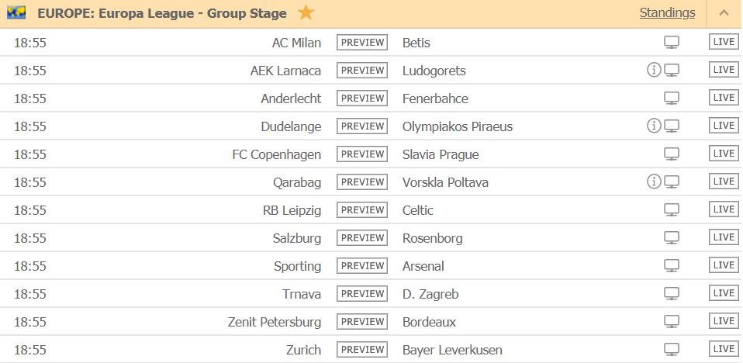
Task: Click the Europe flag icon in header
Action: pos(16,13)
